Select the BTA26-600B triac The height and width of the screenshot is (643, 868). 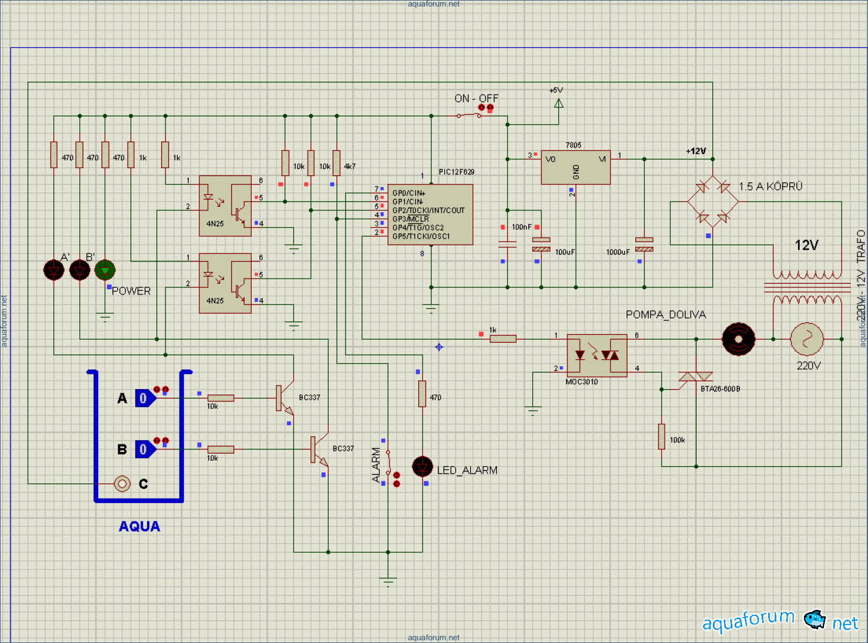pyautogui.click(x=696, y=377)
